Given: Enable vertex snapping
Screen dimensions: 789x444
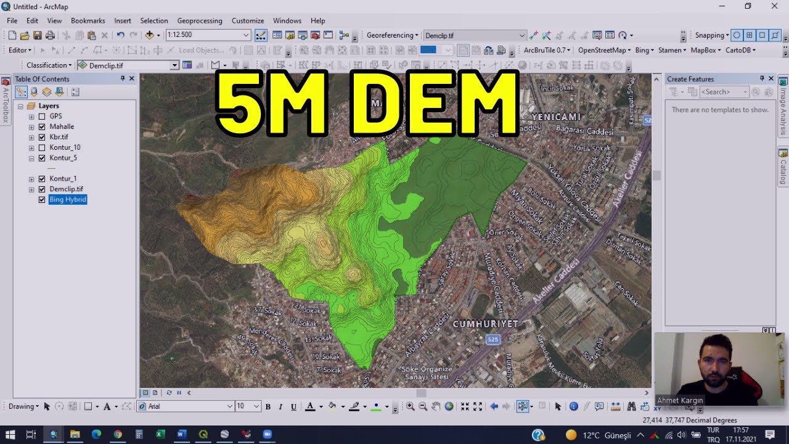Looking at the screenshot, I should click(762, 35).
